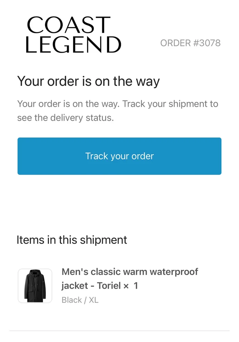Click the 'Items in this shipment' heading
239x342 pixels.
[72, 240]
